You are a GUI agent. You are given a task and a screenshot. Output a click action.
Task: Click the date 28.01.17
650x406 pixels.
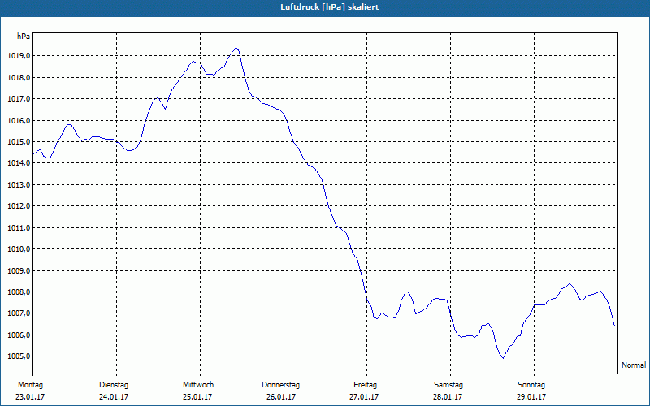448,397
